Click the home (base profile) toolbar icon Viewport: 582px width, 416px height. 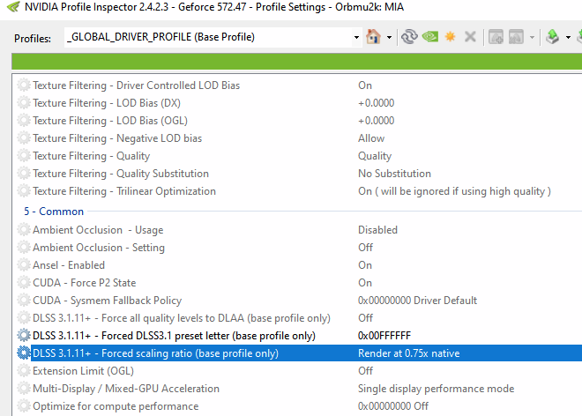[373, 37]
